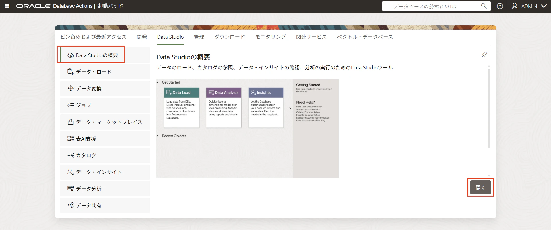Viewport: 551px width, 230px height.
Task: Click the Get Started label
Action: pos(171,82)
